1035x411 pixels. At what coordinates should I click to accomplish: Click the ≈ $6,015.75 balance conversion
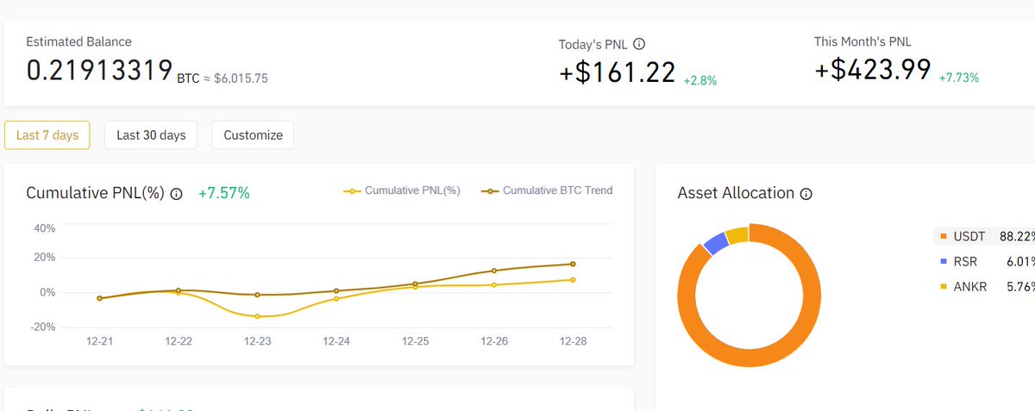(x=235, y=78)
